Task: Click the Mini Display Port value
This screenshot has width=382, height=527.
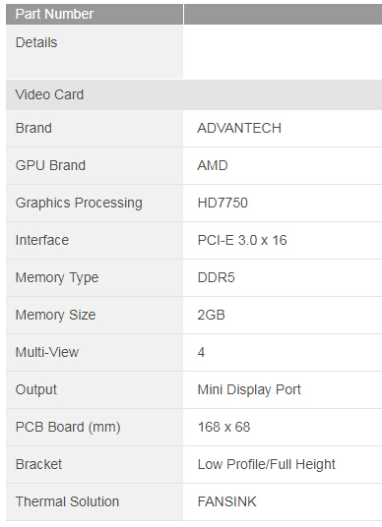Action: 249,390
